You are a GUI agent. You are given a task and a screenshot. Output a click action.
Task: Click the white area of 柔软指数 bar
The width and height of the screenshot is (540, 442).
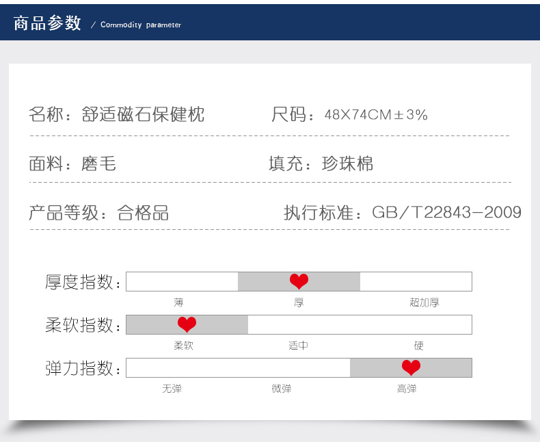360,324
